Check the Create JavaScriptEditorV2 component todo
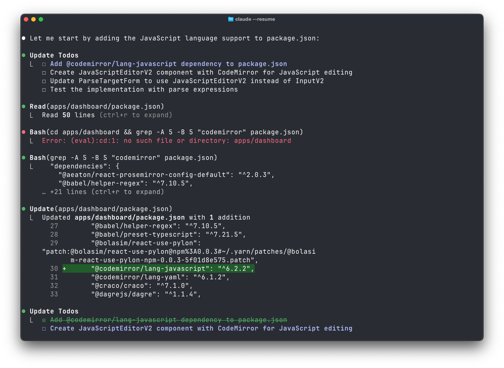The height and width of the screenshot is (368, 504). click(x=43, y=72)
